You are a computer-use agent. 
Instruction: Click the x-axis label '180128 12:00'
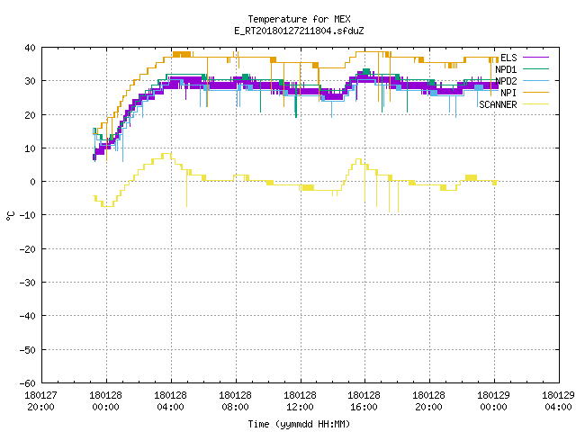pyautogui.click(x=300, y=401)
